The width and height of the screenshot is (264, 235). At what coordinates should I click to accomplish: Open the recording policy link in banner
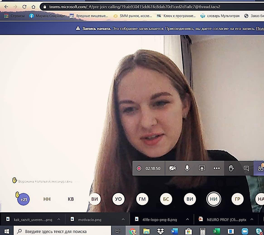[260, 29]
